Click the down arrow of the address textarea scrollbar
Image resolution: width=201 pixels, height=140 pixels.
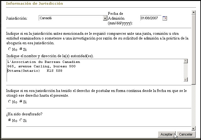click(186, 79)
